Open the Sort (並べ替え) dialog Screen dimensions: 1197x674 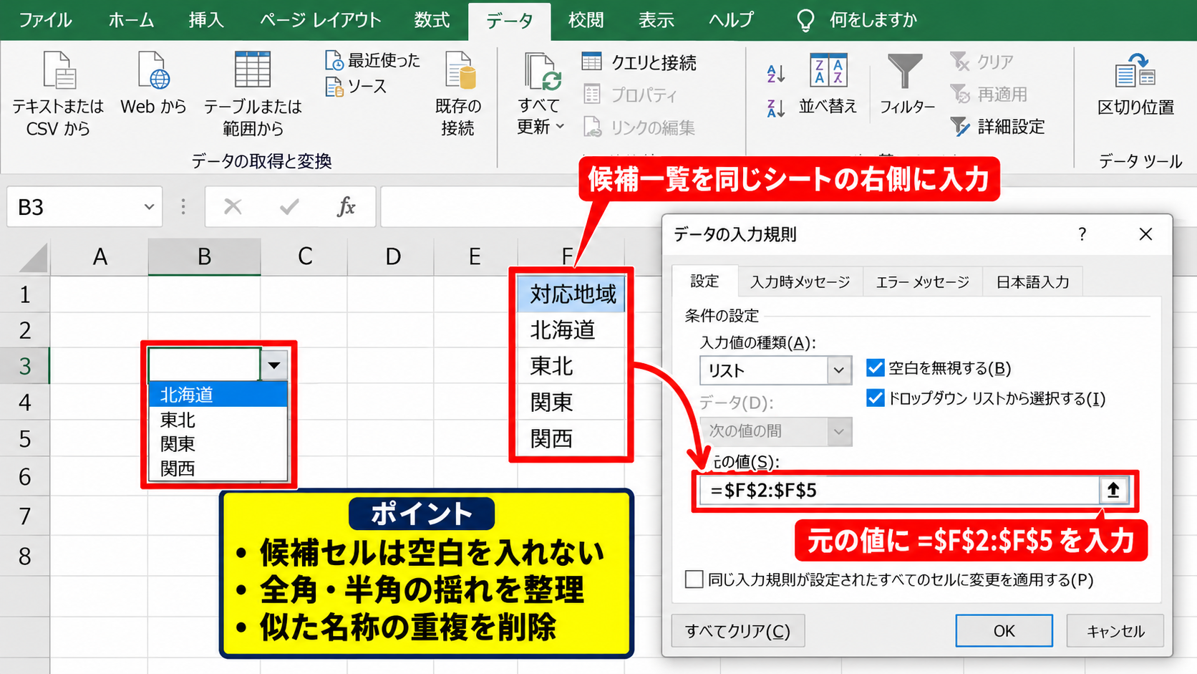coord(828,84)
